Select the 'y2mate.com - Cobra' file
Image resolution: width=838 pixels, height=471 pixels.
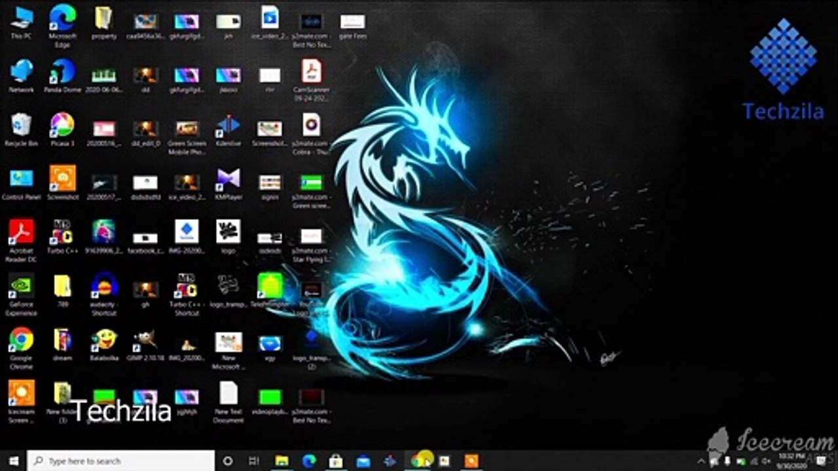click(x=312, y=133)
